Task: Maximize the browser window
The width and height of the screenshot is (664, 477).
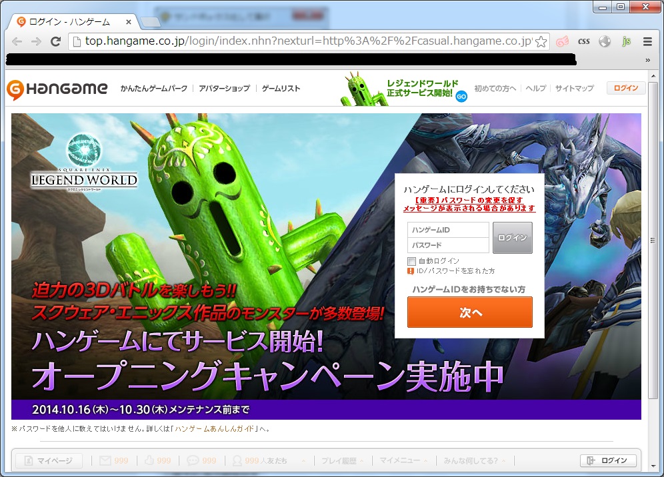Action: pyautogui.click(x=621, y=7)
